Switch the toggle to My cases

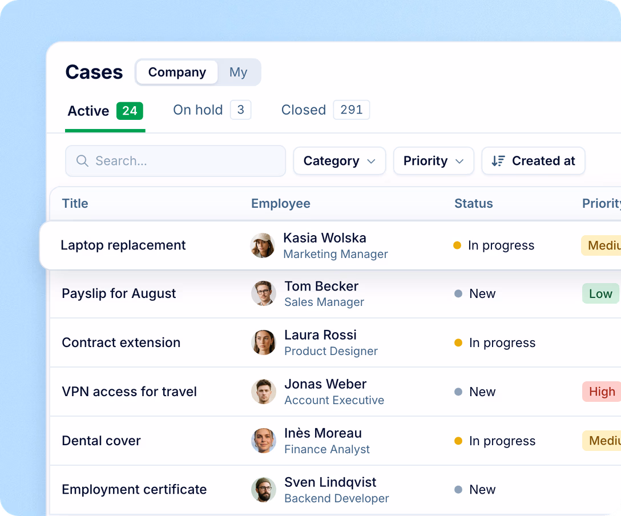coord(239,72)
